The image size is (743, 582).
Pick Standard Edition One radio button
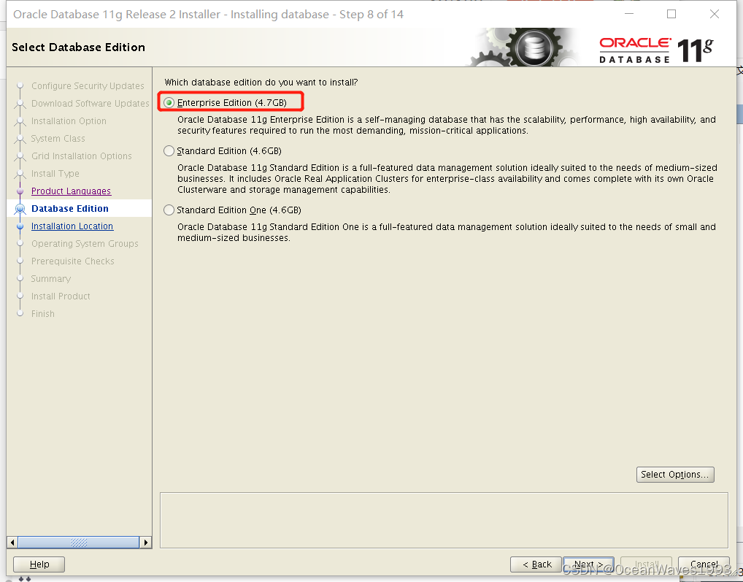[x=169, y=210]
